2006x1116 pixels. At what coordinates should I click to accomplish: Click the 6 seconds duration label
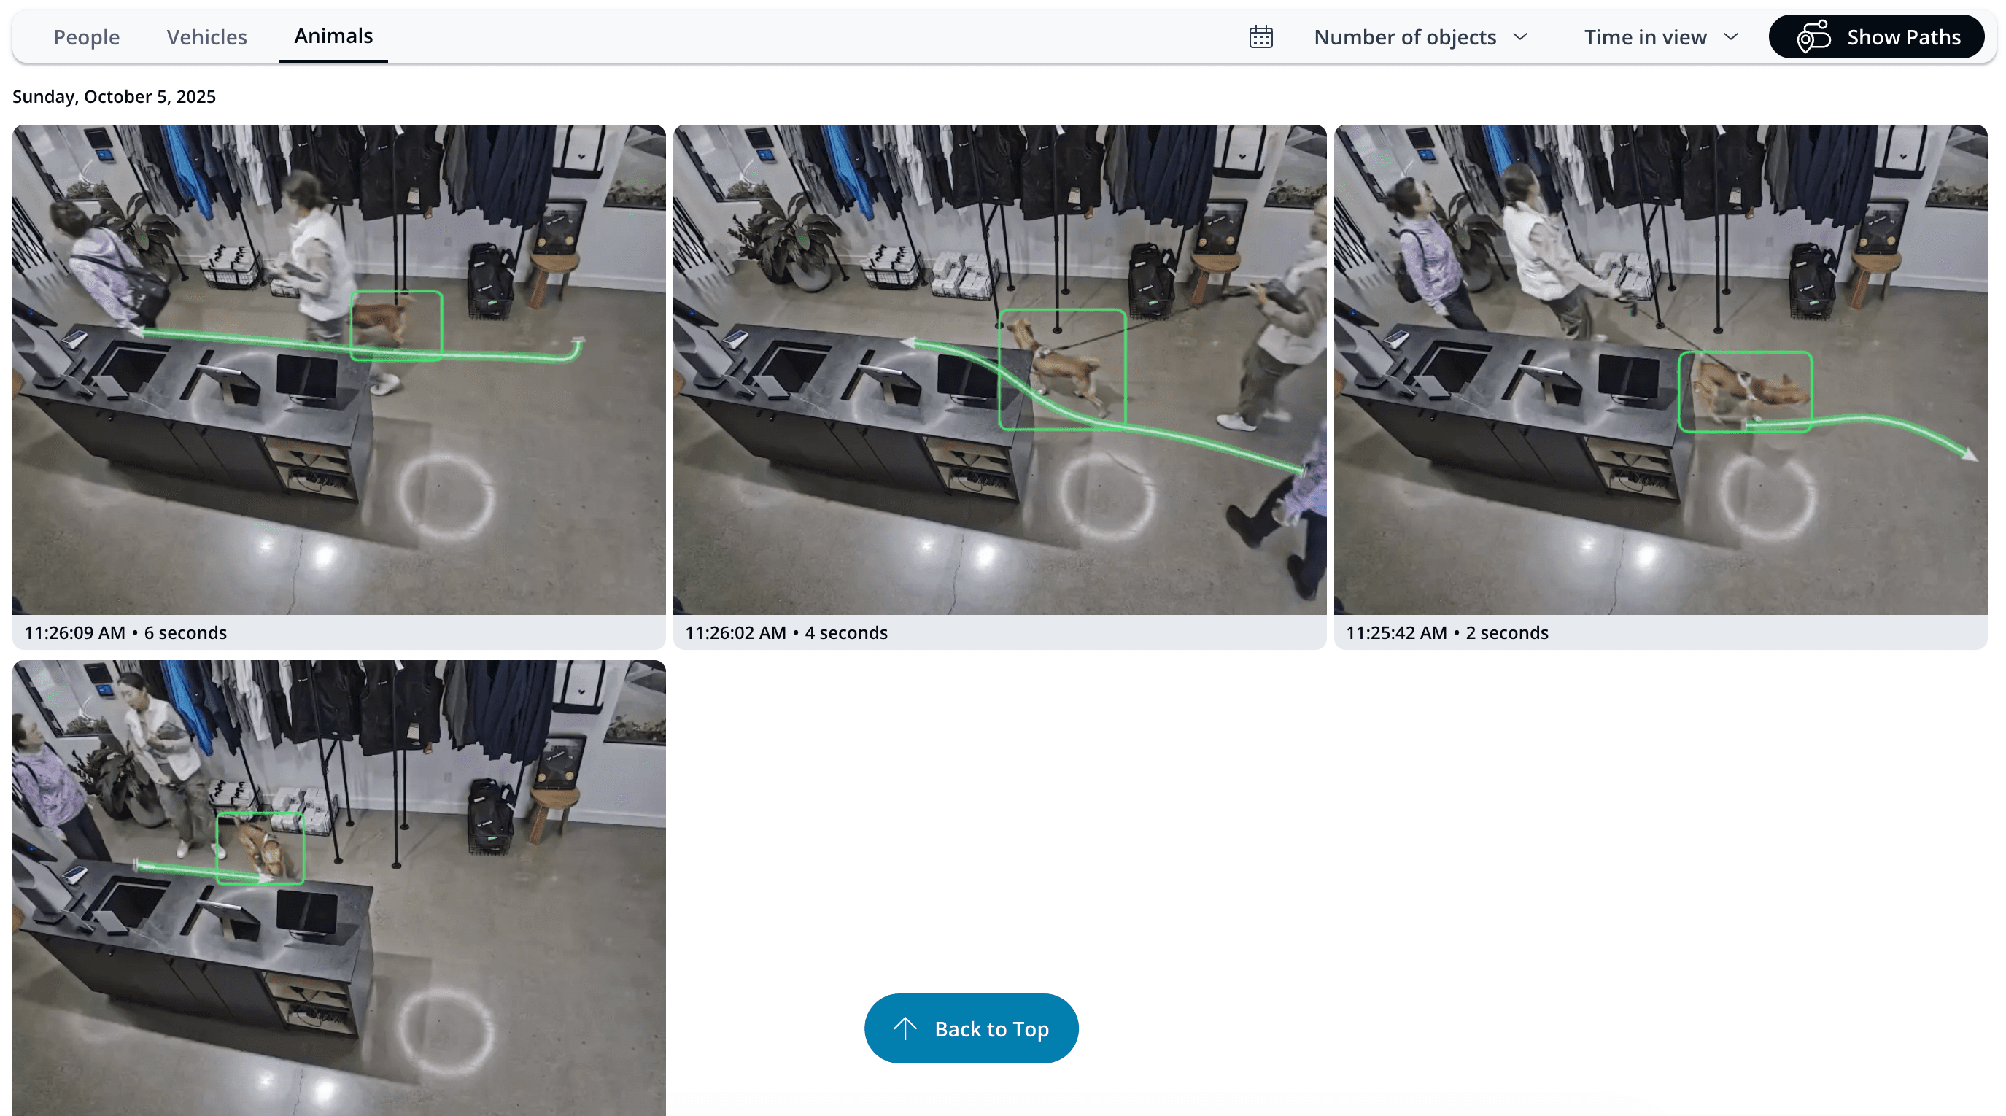coord(185,632)
